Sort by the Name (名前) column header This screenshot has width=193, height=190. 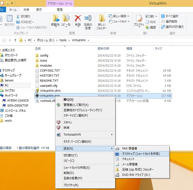point(38,48)
